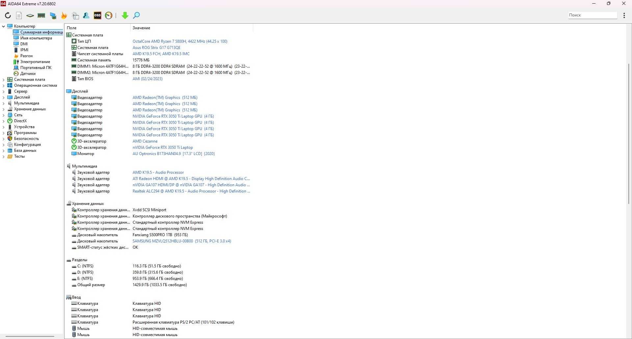The width and height of the screenshot is (632, 339).
Task: Click into the Поиск search field
Action: [x=592, y=15]
